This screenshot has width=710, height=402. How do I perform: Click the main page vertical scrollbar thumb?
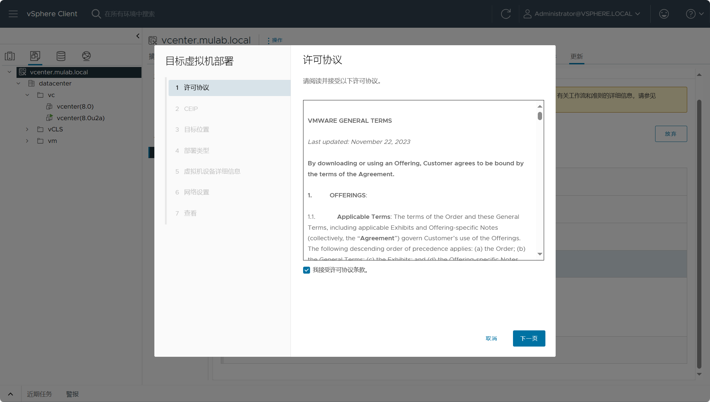click(699, 234)
